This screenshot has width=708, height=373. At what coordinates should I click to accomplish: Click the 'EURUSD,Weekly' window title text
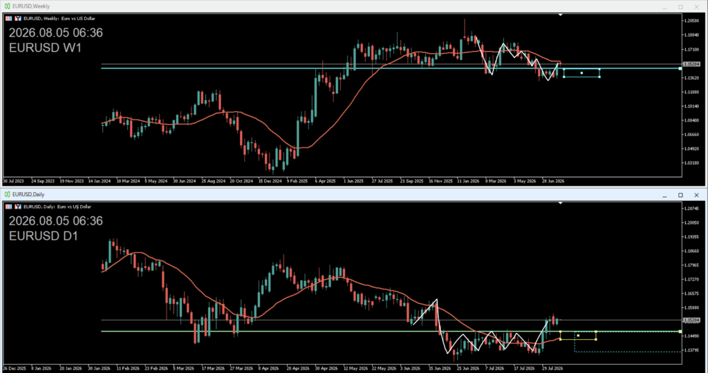(31, 6)
